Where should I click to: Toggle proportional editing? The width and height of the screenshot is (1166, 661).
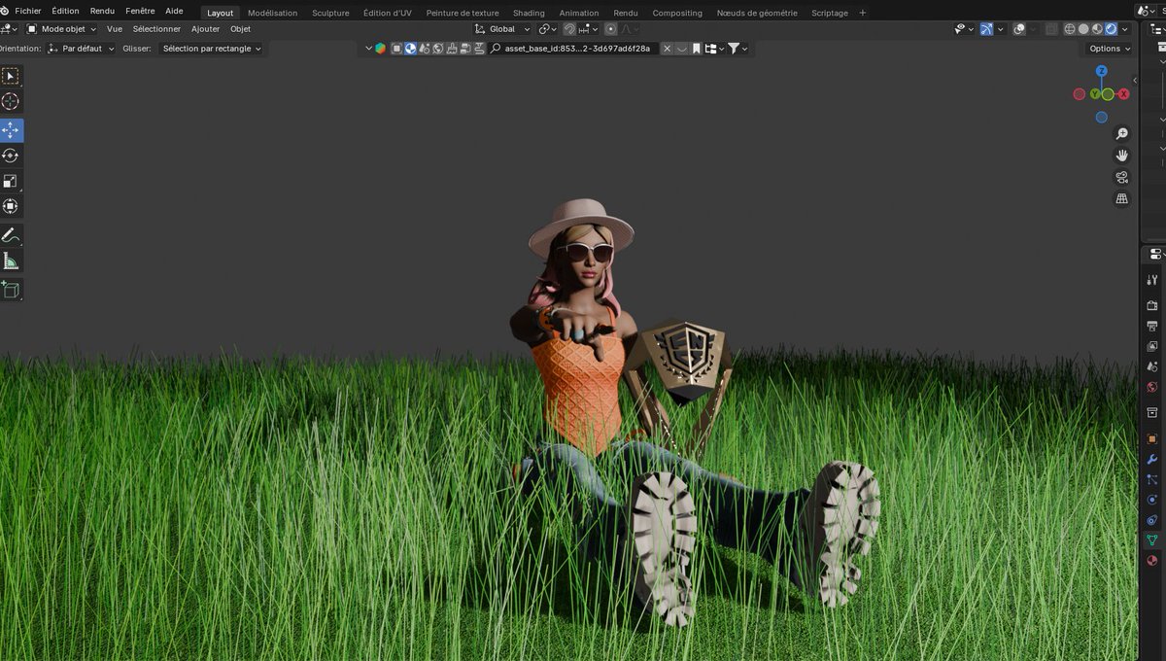(x=611, y=29)
